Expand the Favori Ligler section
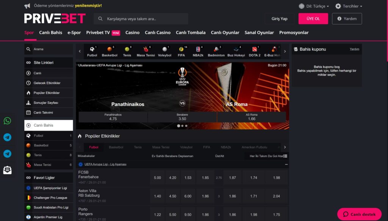Image resolution: width=388 pixels, height=221 pixels. pyautogui.click(x=48, y=178)
